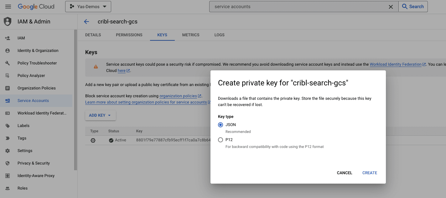The width and height of the screenshot is (446, 198).
Task: Click the sidebar vertical scrollbar
Action: (x=75, y=100)
